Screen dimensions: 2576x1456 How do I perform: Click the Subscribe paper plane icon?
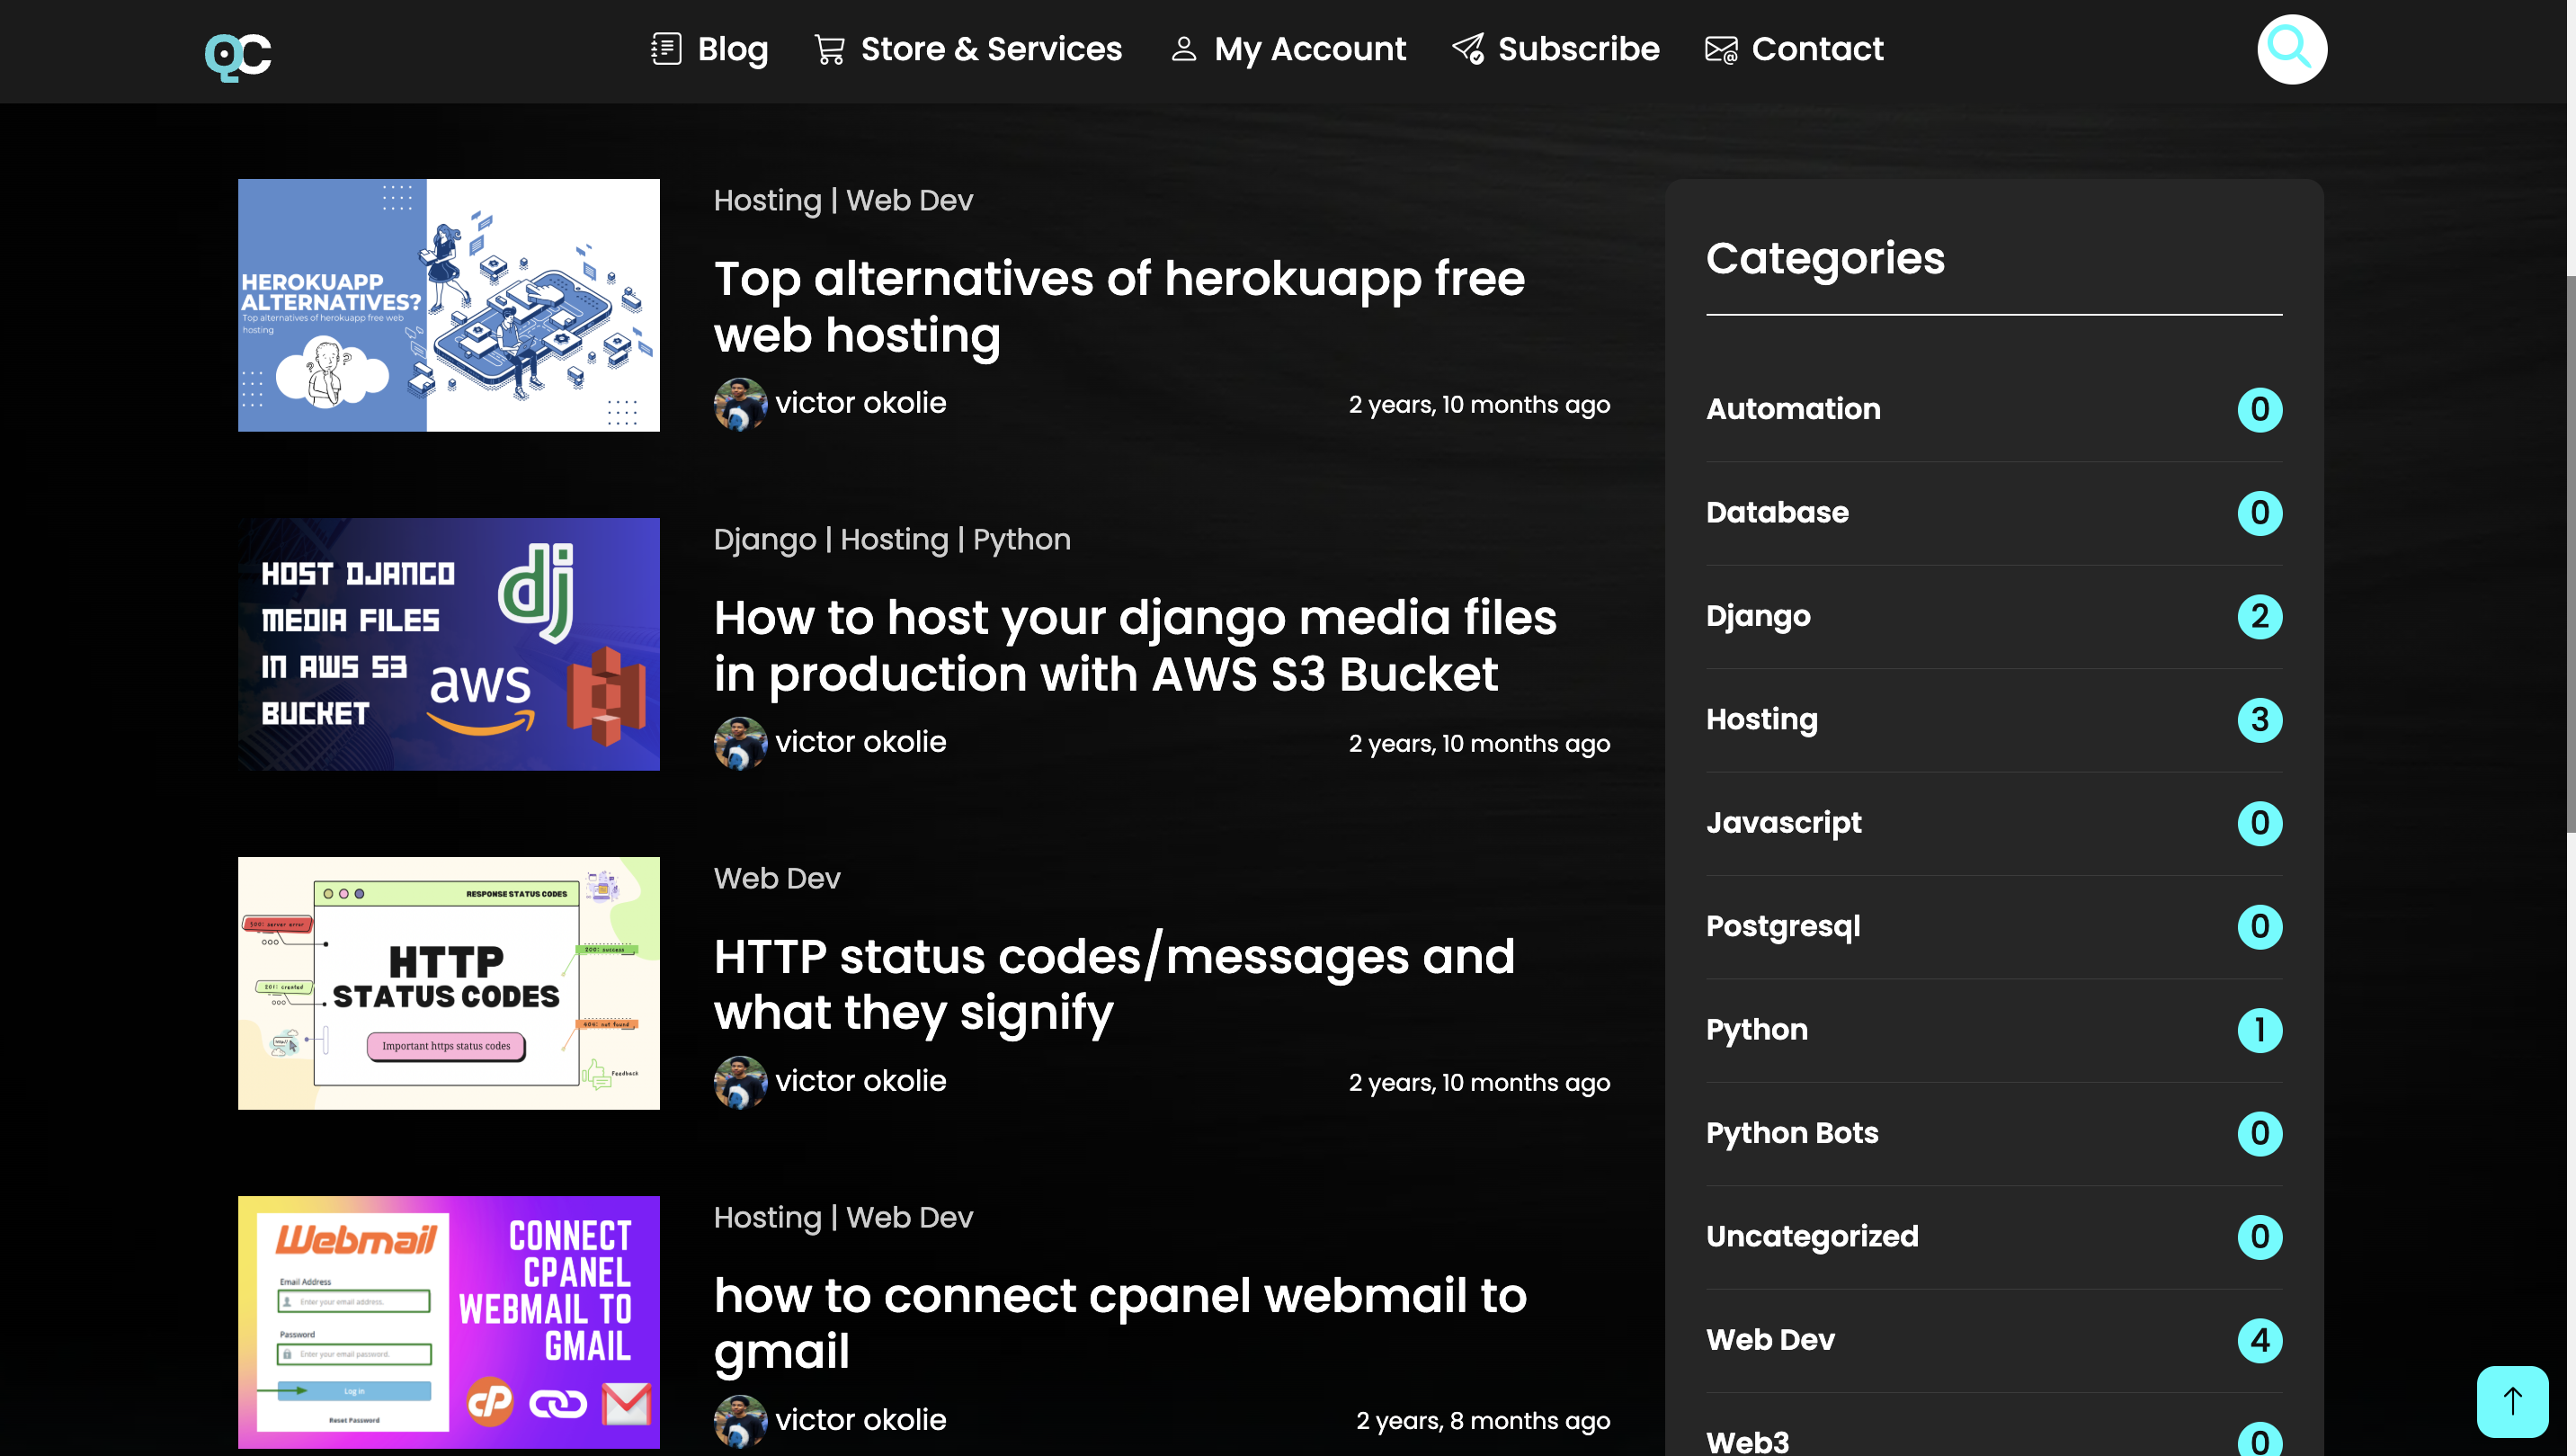click(x=1467, y=49)
